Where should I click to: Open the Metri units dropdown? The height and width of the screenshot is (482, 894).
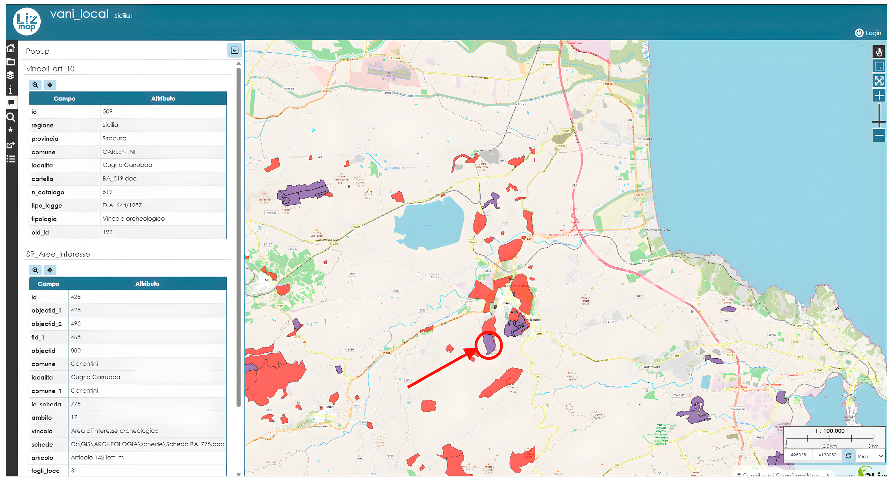pyautogui.click(x=870, y=456)
